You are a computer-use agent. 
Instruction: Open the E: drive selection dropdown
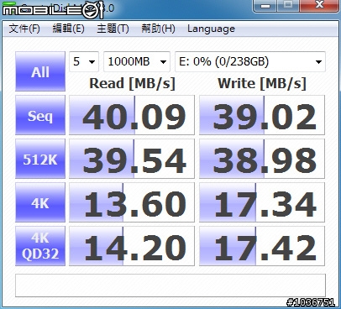click(x=250, y=61)
